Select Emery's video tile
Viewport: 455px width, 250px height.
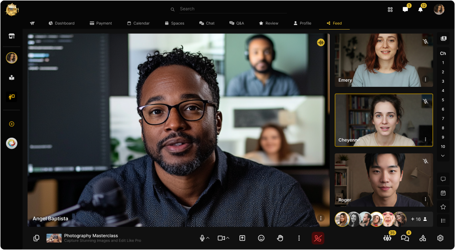tap(384, 60)
